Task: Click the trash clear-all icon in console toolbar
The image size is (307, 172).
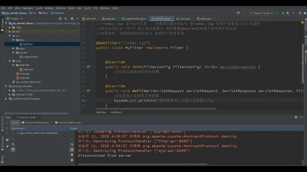Action: click(x=72, y=160)
